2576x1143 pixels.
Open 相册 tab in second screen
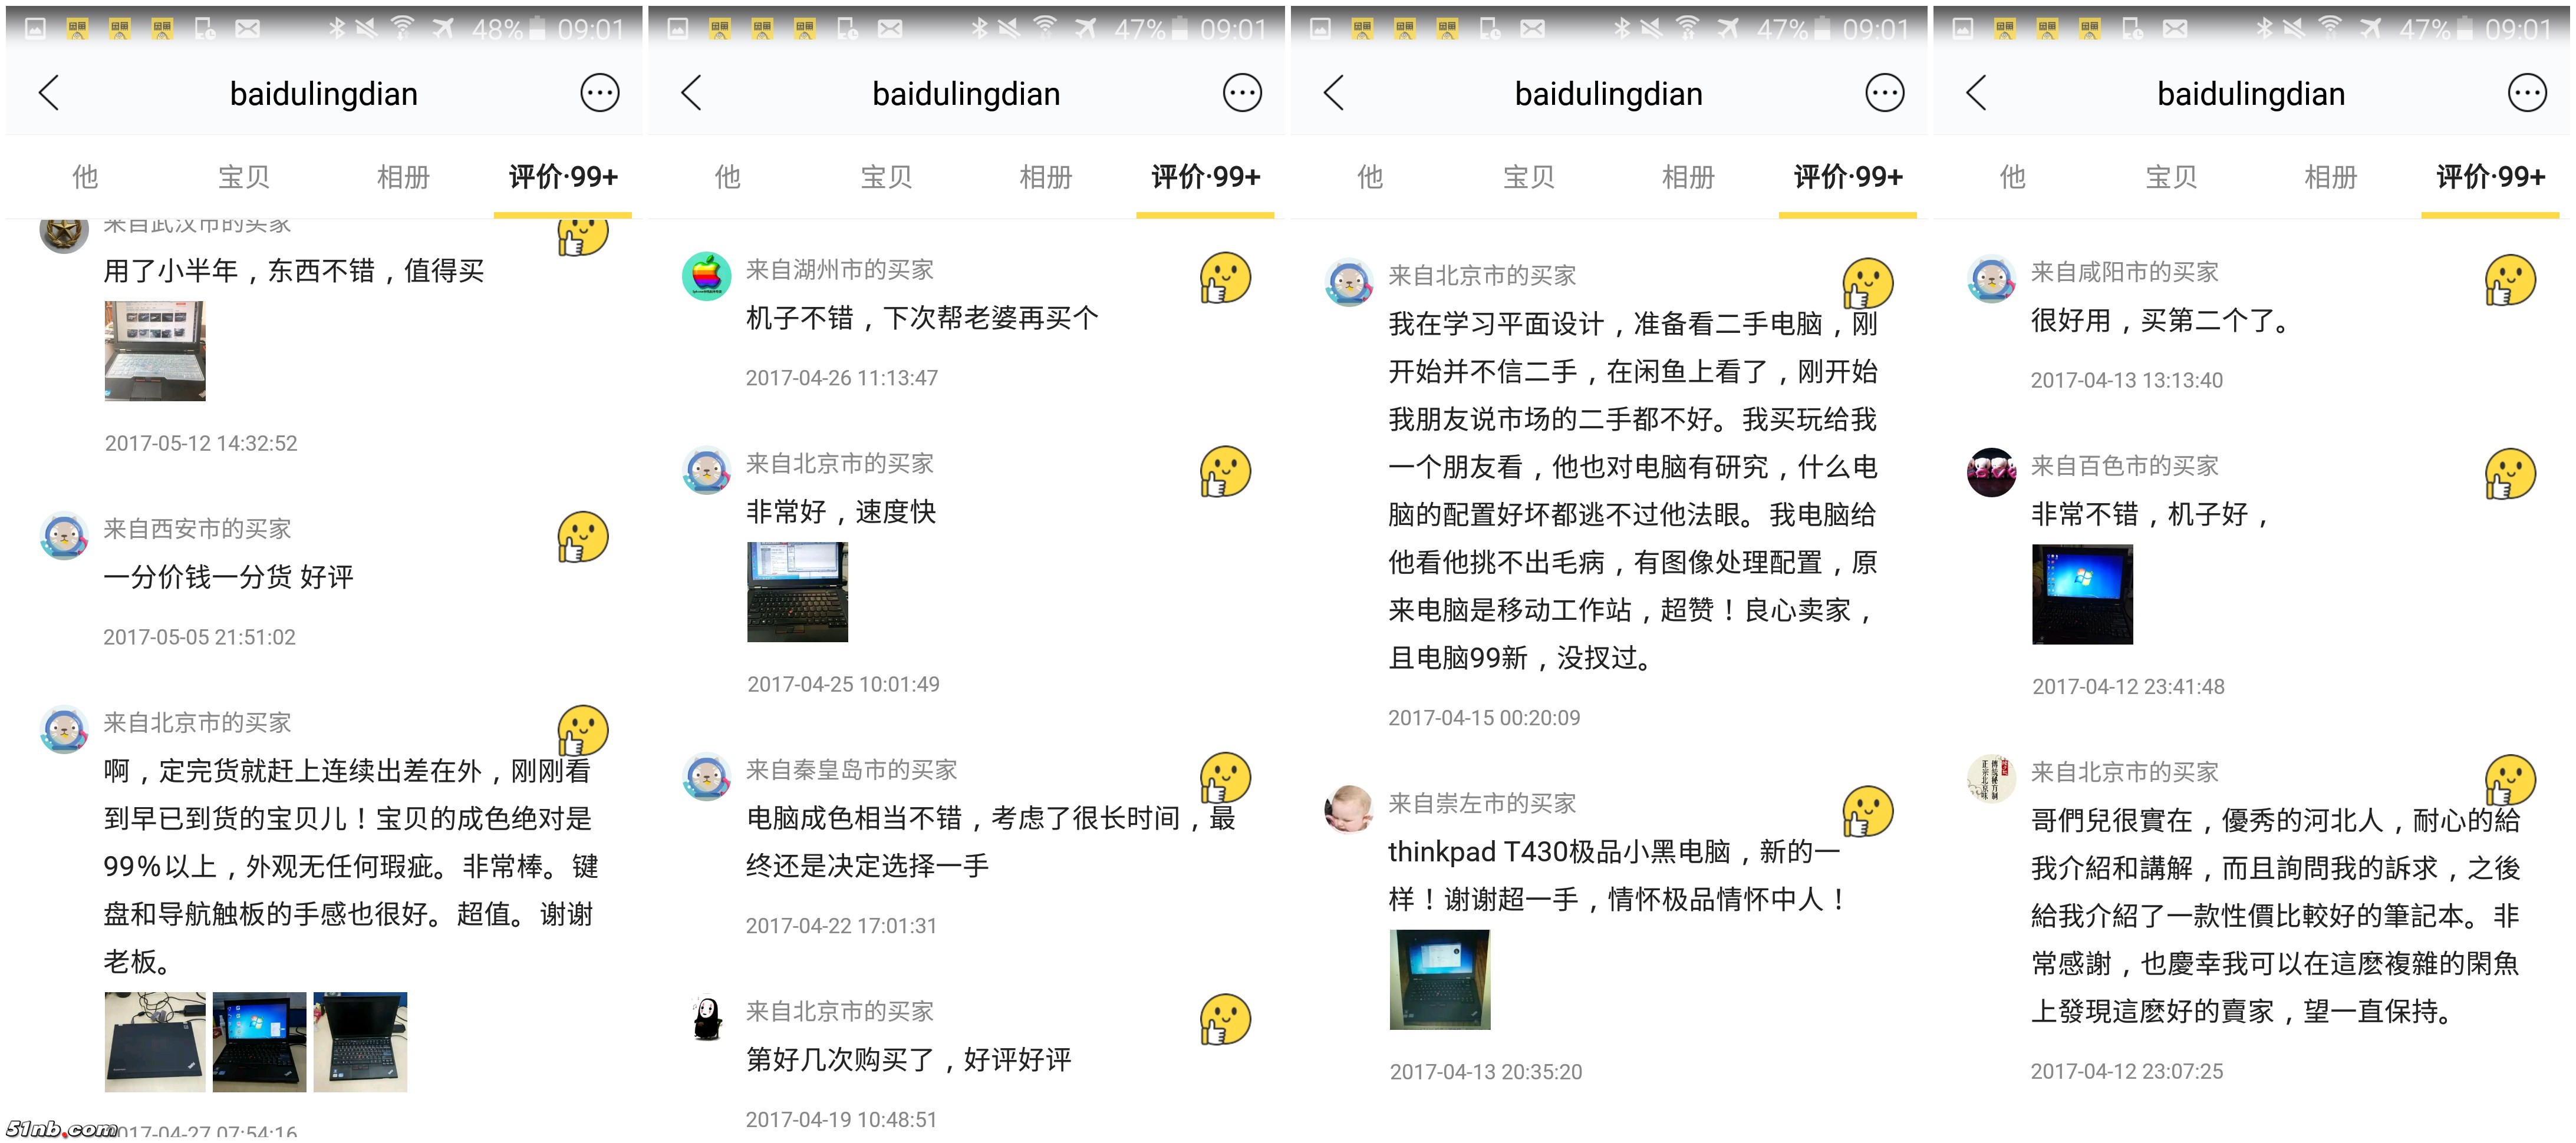tap(1045, 177)
